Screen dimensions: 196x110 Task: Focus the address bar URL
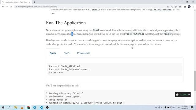(x=38, y=7)
